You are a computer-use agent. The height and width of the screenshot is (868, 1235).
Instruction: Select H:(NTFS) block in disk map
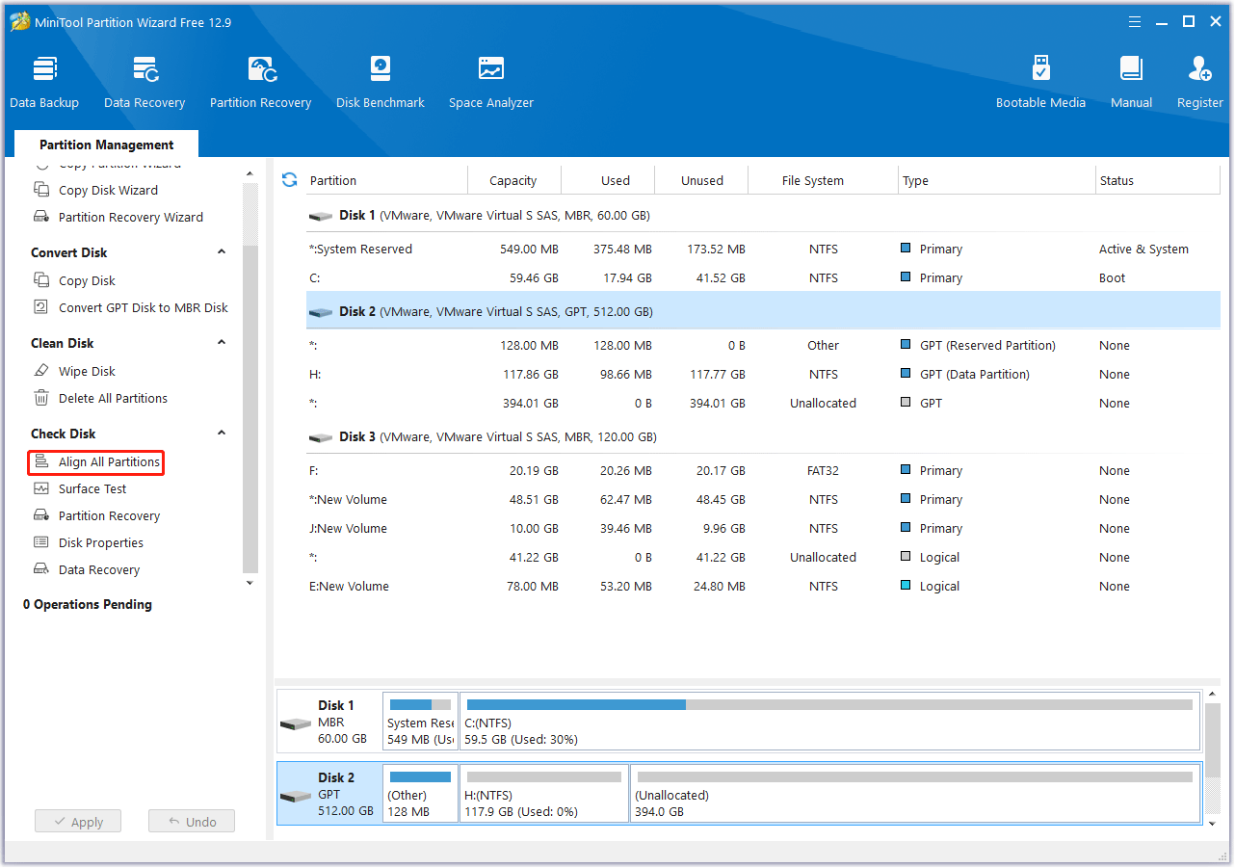click(x=544, y=794)
